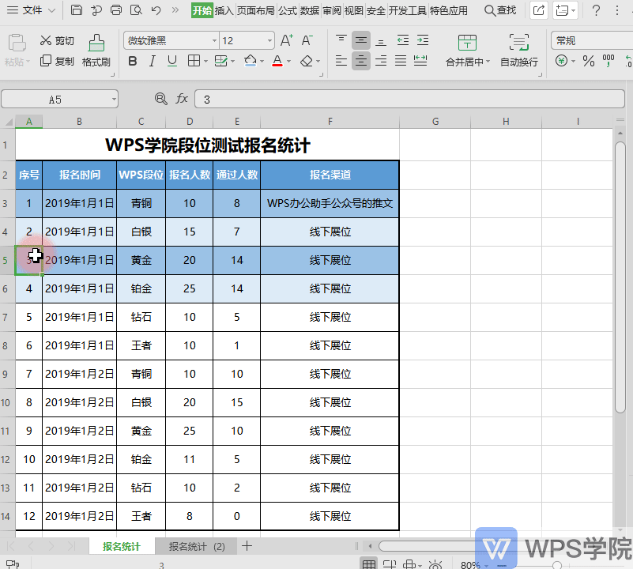Click the fx insert function icon

(182, 99)
